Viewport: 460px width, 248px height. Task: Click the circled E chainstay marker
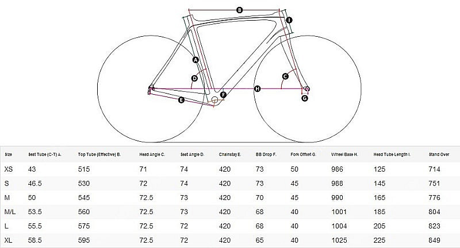pos(181,100)
